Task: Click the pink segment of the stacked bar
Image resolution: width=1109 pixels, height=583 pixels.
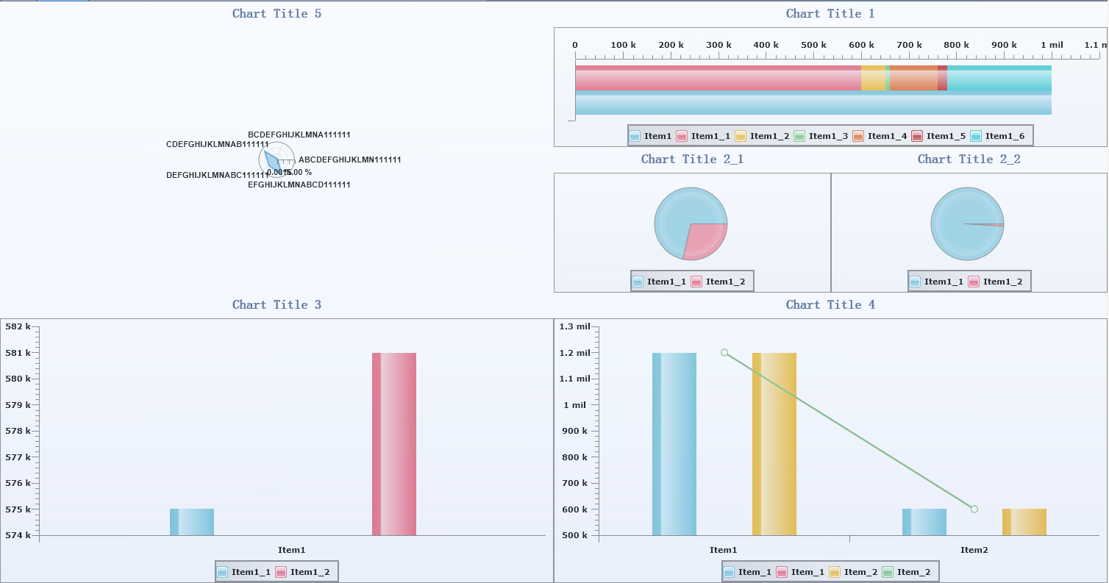Action: (718, 78)
